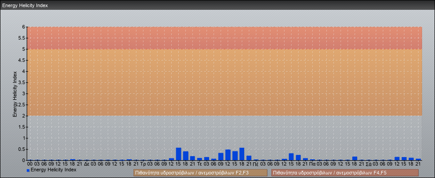435x178 pixels.
Task: Click the y-axis value 5.5
Action: [x=22, y=38]
